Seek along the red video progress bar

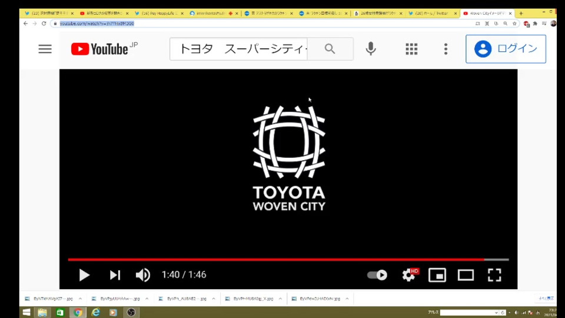click(x=276, y=259)
